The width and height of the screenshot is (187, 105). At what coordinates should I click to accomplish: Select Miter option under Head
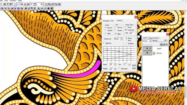click(x=106, y=34)
